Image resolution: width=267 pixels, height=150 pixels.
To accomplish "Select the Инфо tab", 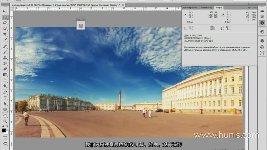I will click(219, 8).
